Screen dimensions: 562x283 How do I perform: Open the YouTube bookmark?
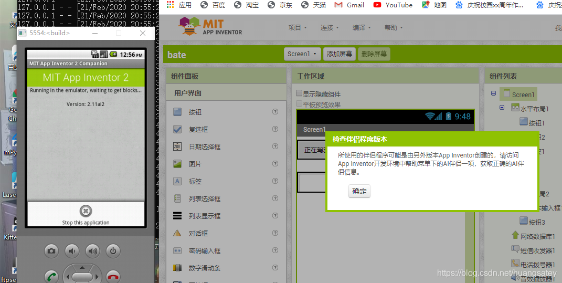coord(393,5)
